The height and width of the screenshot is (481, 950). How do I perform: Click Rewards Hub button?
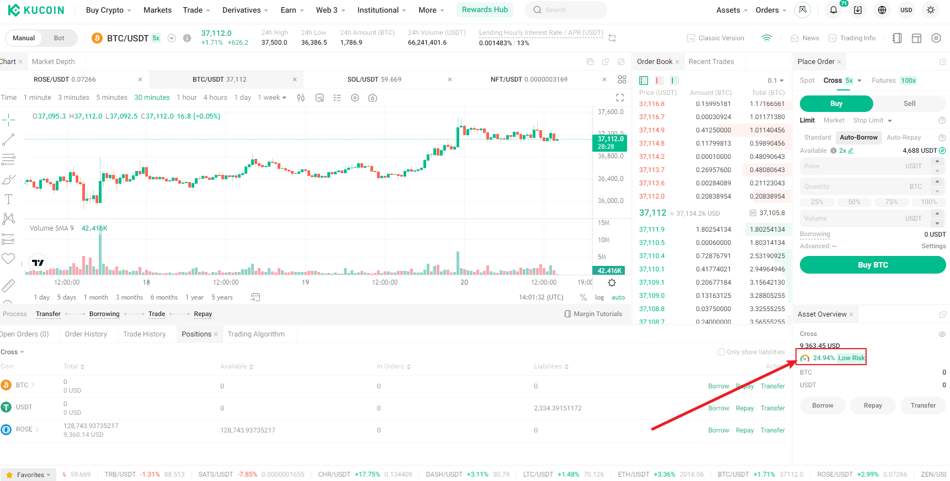[x=485, y=9]
